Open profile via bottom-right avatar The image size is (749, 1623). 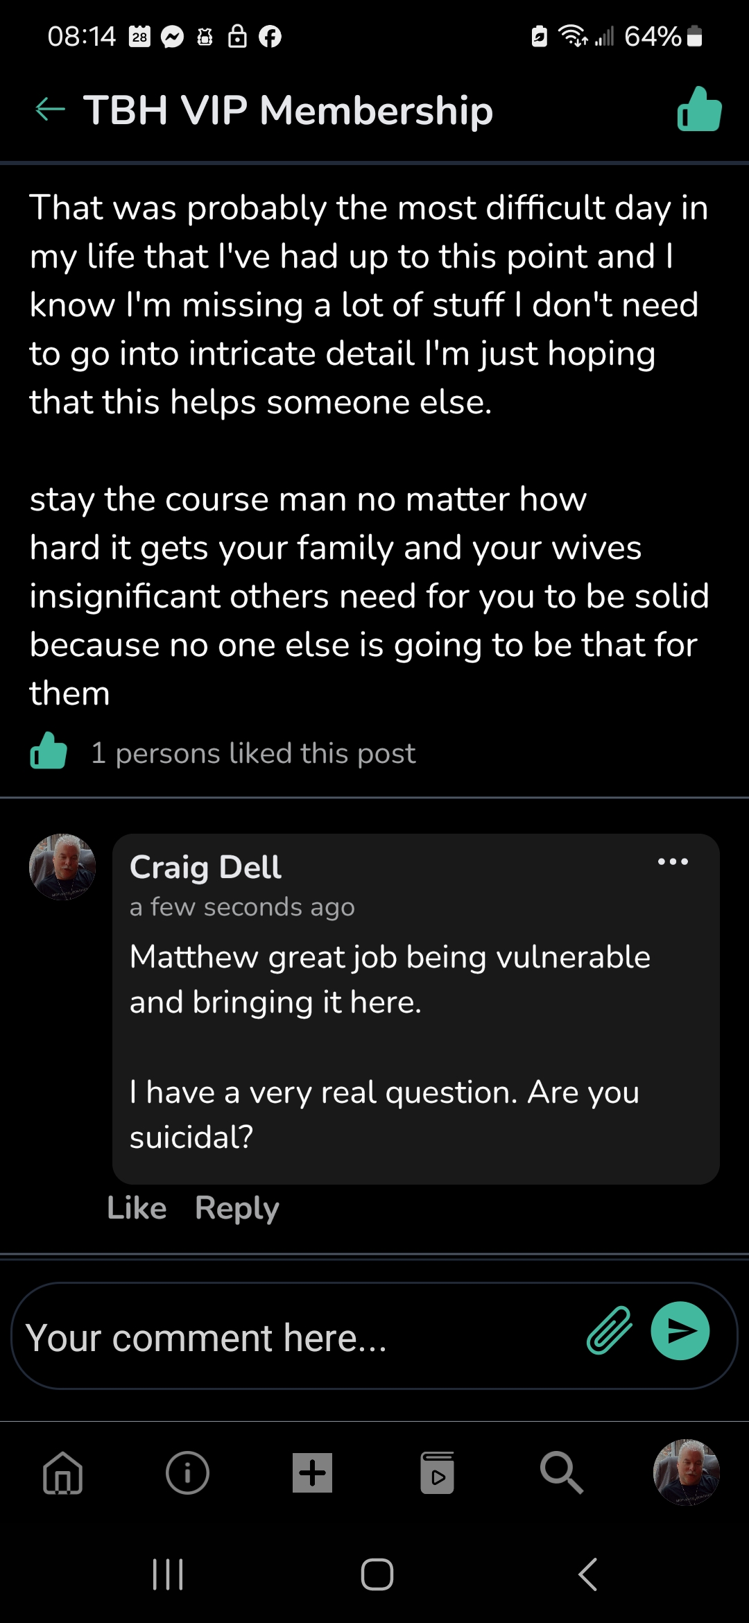click(686, 1472)
